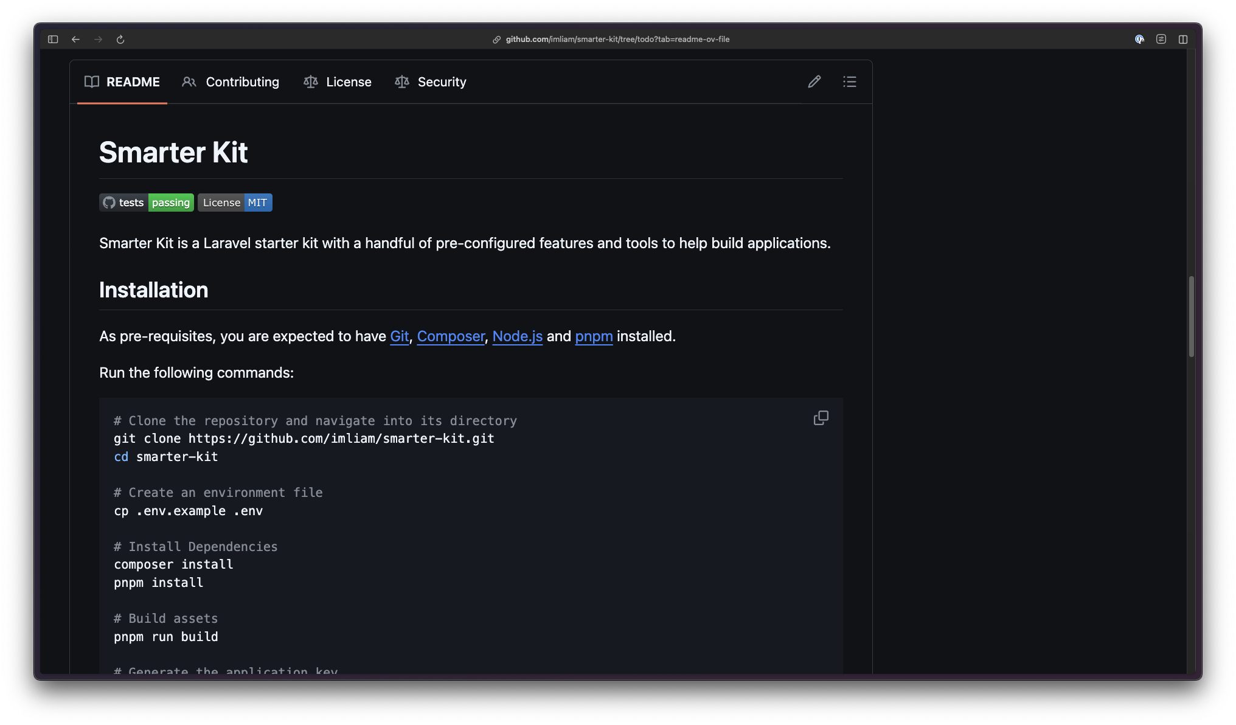The height and width of the screenshot is (725, 1236).
Task: Click the License scale icon
Action: tap(311, 82)
